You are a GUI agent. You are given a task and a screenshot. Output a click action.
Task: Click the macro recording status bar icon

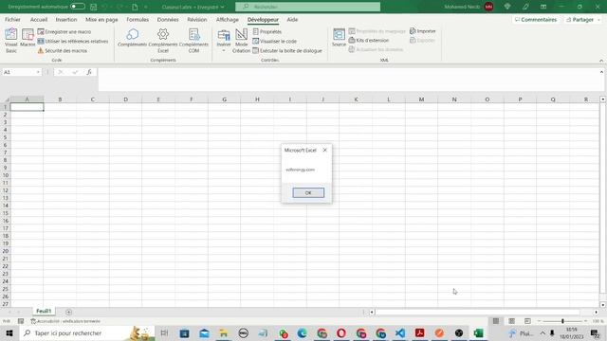pyautogui.click(x=21, y=321)
